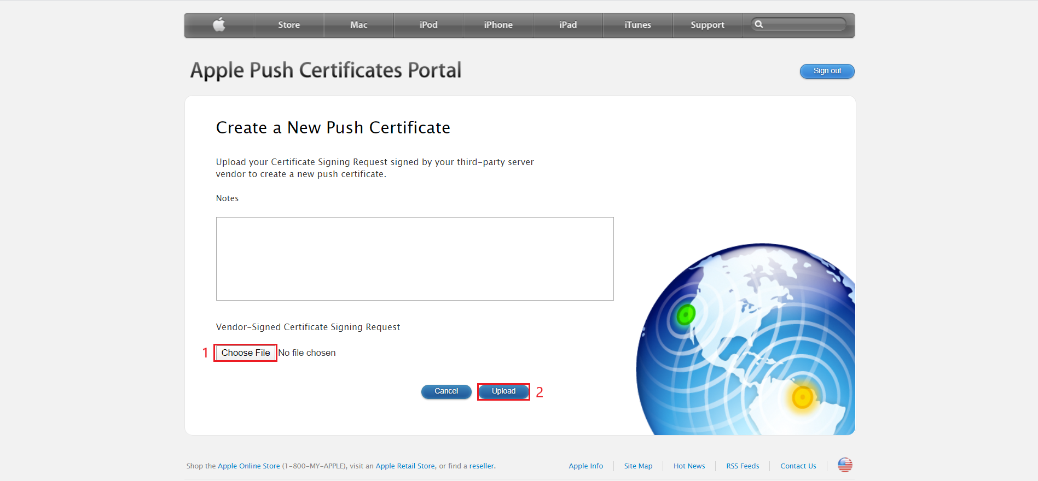Cancel the push certificate creation
1038x481 pixels.
(x=446, y=391)
